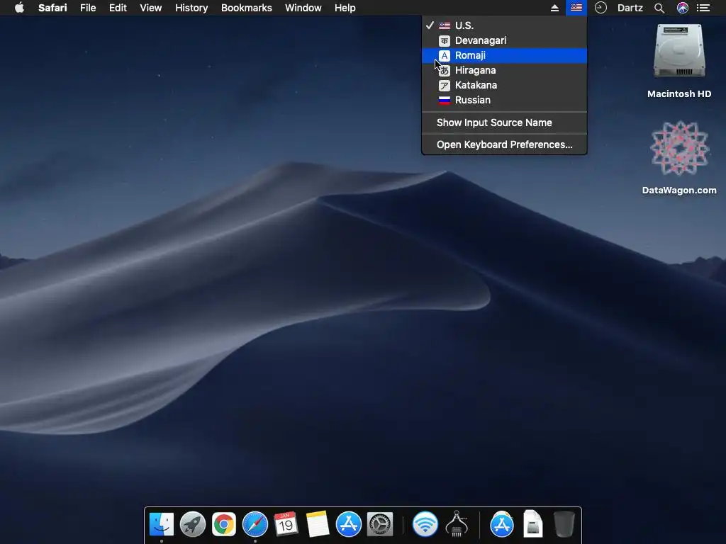The image size is (726, 544).
Task: Open the App Store next to Notes
Action: pyautogui.click(x=348, y=524)
